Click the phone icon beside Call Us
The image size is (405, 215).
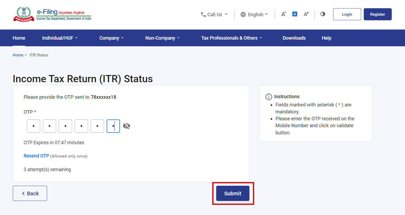(x=203, y=14)
